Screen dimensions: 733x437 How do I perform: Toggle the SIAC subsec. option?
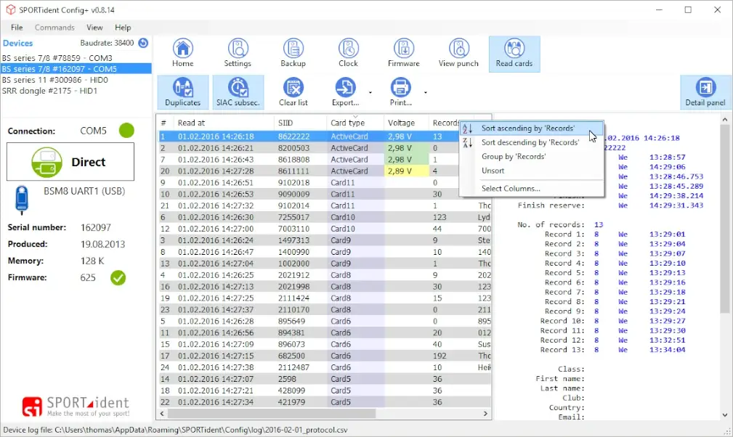(x=238, y=92)
